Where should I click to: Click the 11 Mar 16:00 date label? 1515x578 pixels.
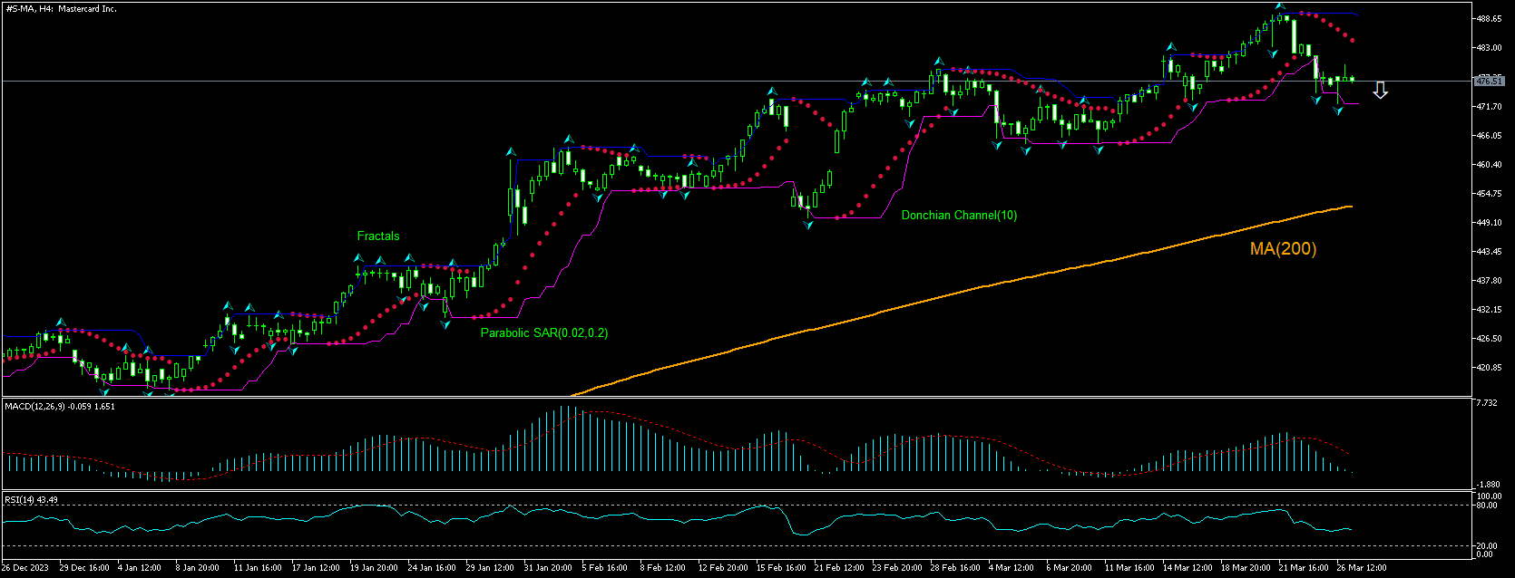1129,568
